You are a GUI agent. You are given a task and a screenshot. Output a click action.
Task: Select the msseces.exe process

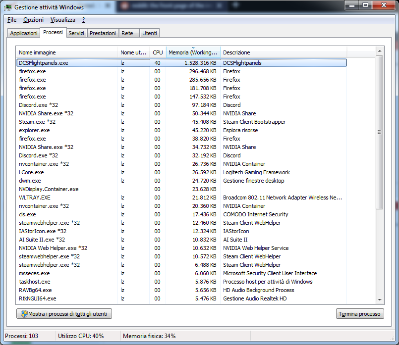(x=181, y=273)
